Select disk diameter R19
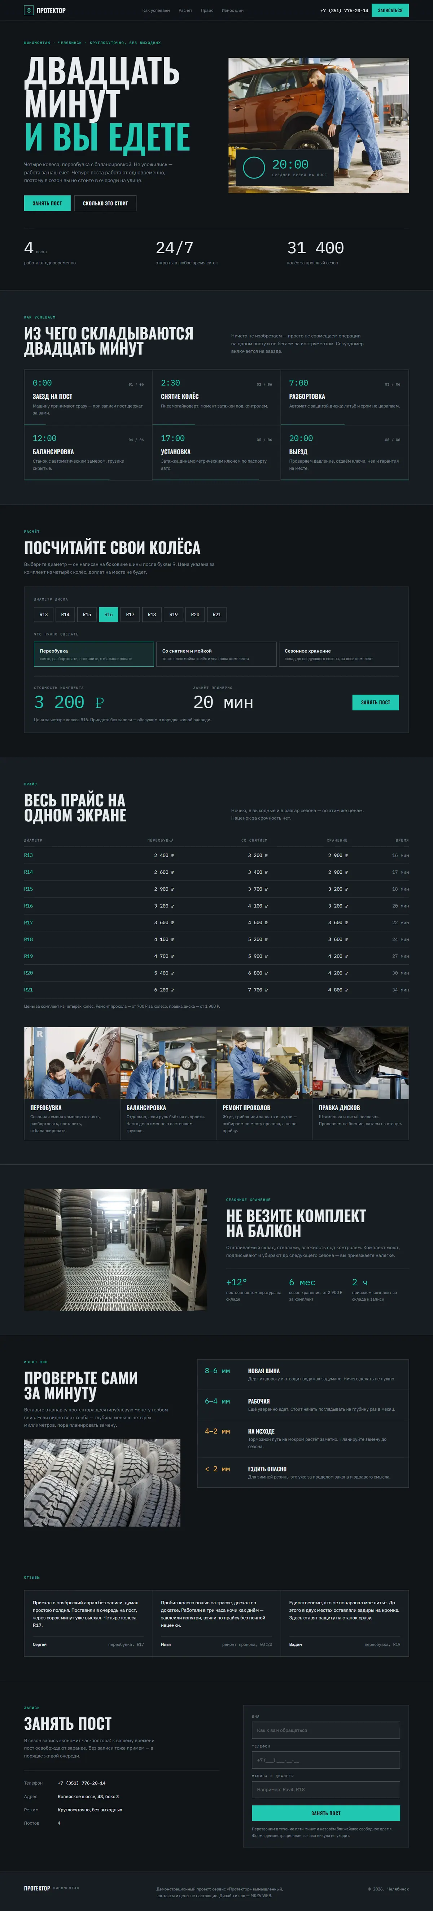 pyautogui.click(x=173, y=614)
